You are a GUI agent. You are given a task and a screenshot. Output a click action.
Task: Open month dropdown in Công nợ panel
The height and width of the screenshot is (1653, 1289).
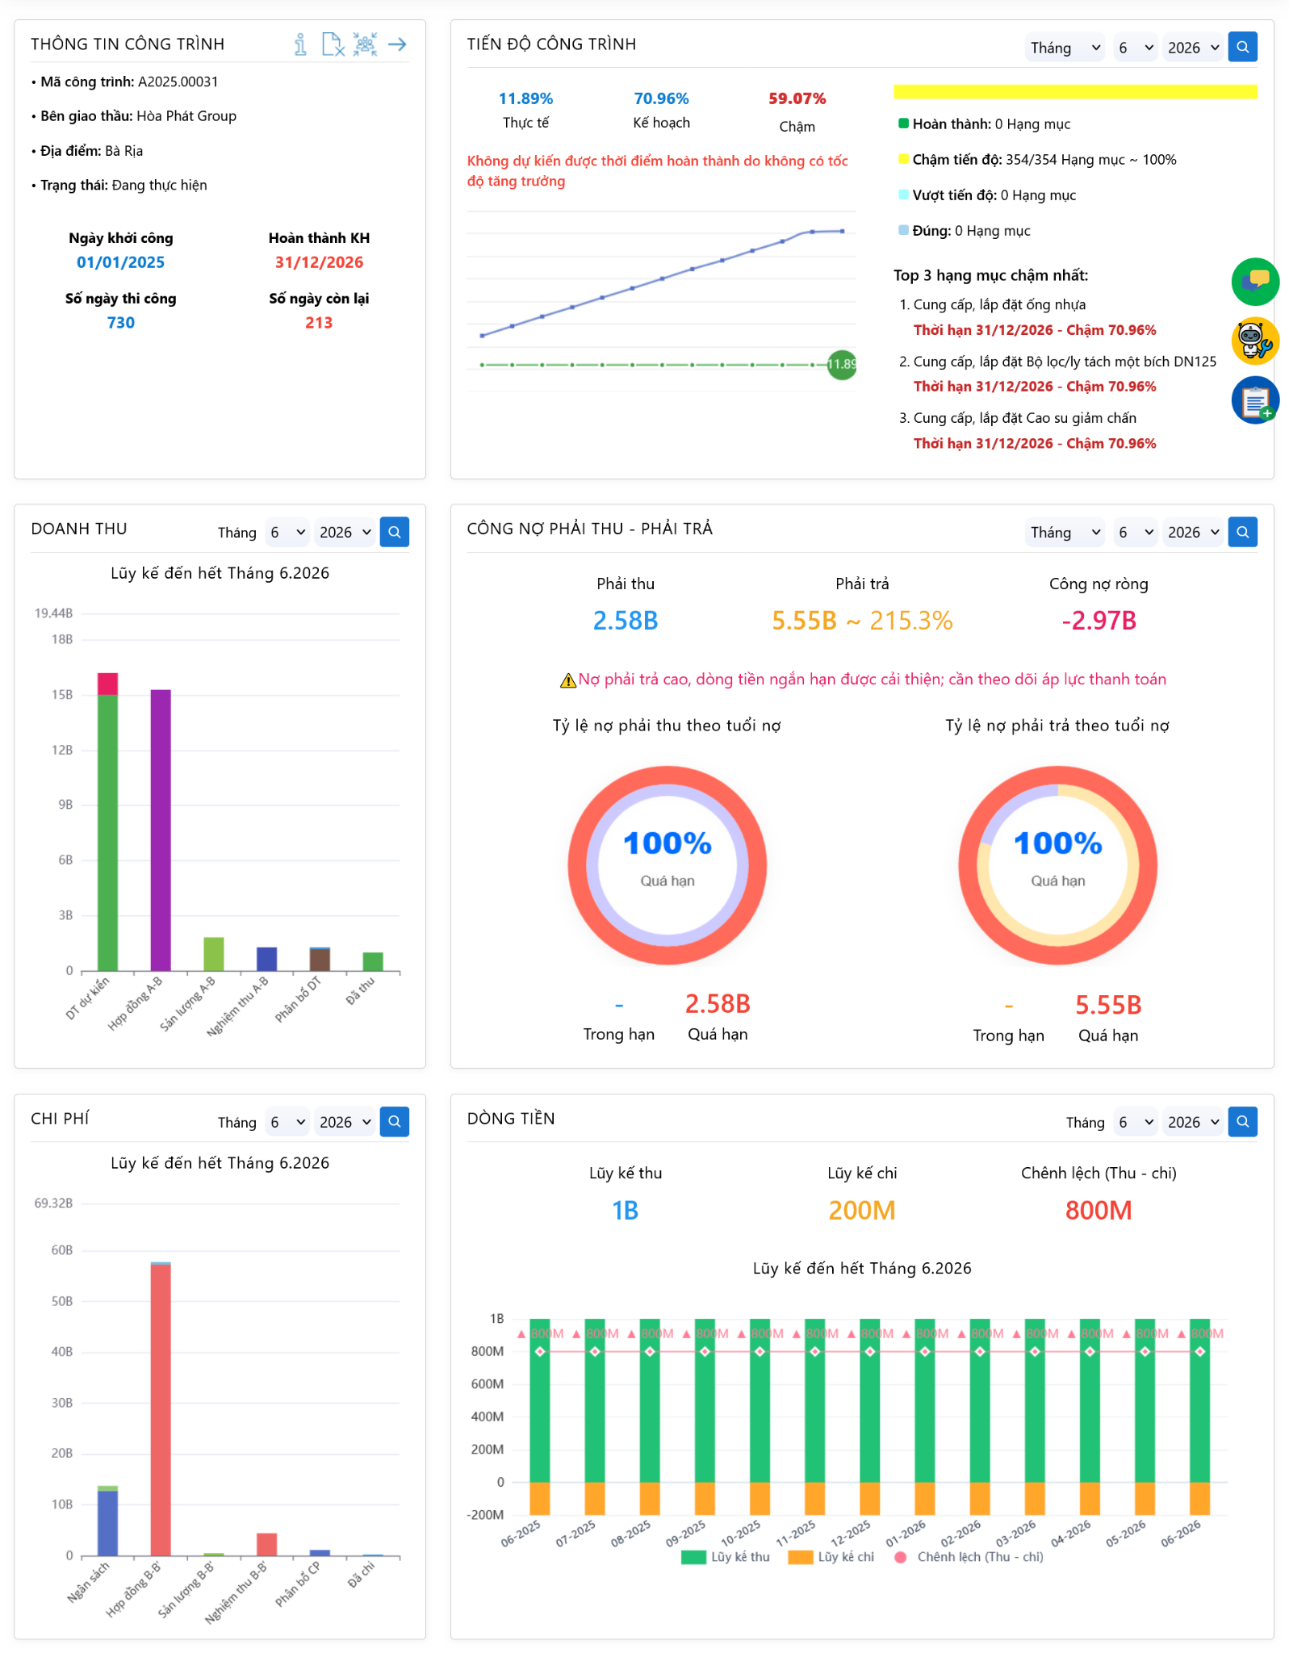click(1136, 533)
